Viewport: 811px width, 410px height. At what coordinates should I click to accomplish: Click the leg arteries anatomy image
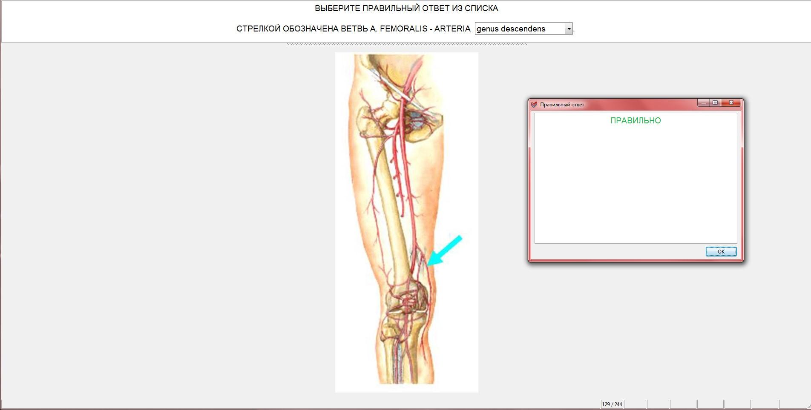tap(407, 222)
